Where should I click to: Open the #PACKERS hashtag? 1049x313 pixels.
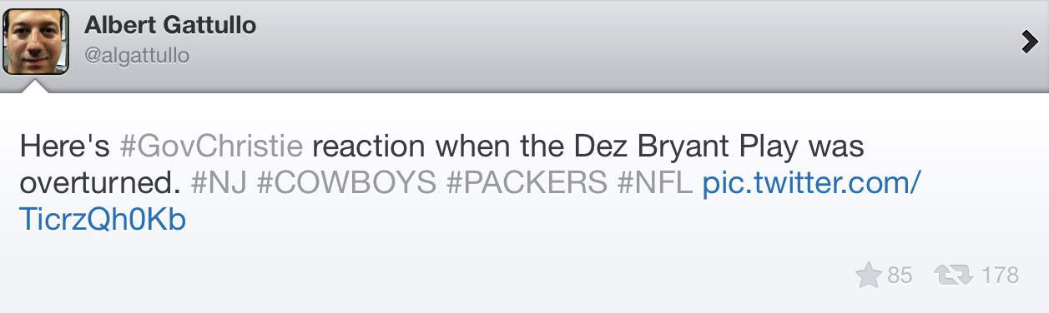tap(527, 183)
